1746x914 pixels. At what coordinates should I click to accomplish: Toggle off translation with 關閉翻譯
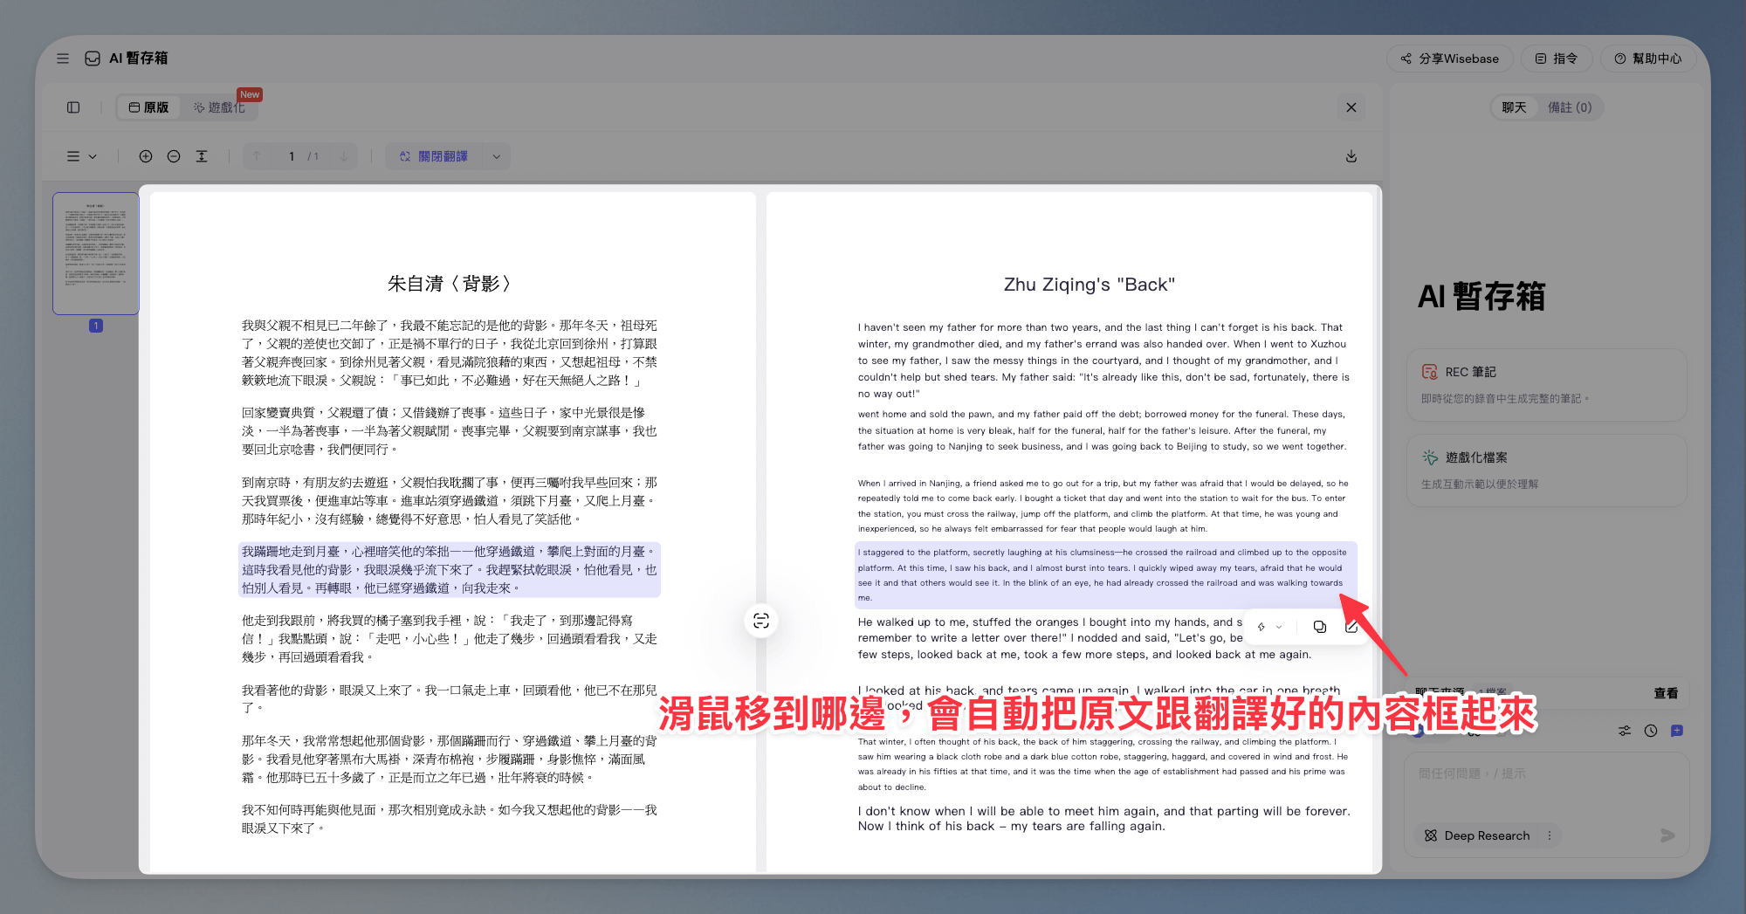click(x=434, y=156)
